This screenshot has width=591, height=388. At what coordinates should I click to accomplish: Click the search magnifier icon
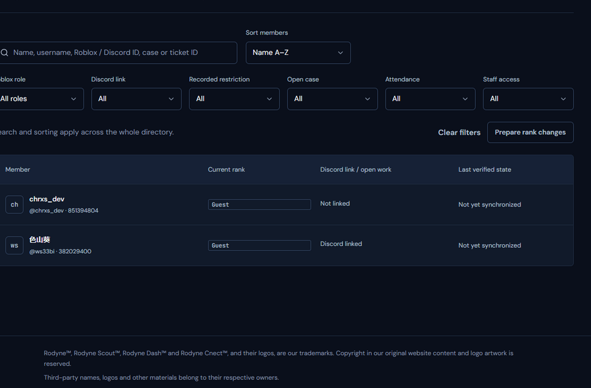[5, 53]
